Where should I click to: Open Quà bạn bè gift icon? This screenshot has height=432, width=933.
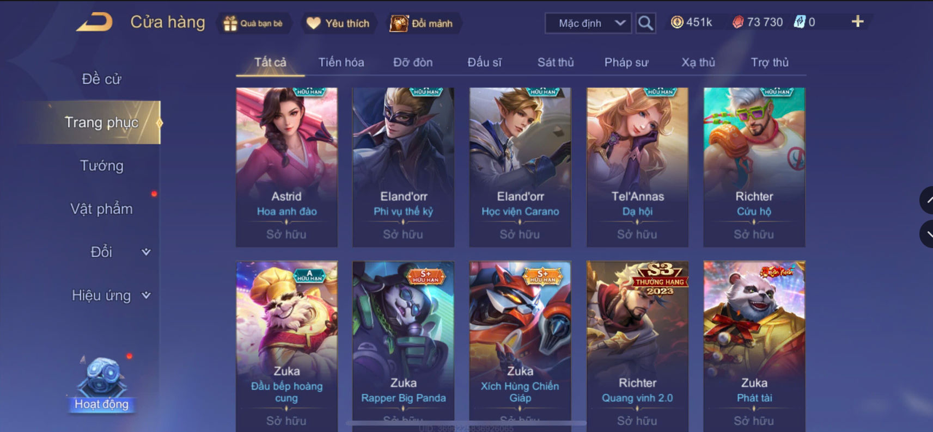point(253,23)
